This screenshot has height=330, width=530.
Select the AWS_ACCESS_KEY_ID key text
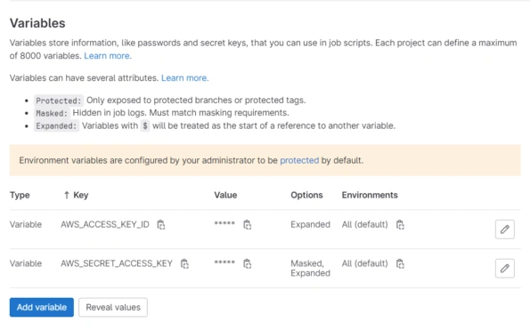(105, 224)
